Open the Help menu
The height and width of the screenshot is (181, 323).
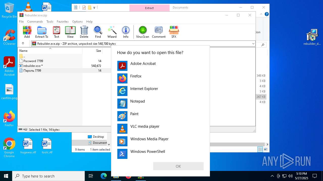point(89,22)
